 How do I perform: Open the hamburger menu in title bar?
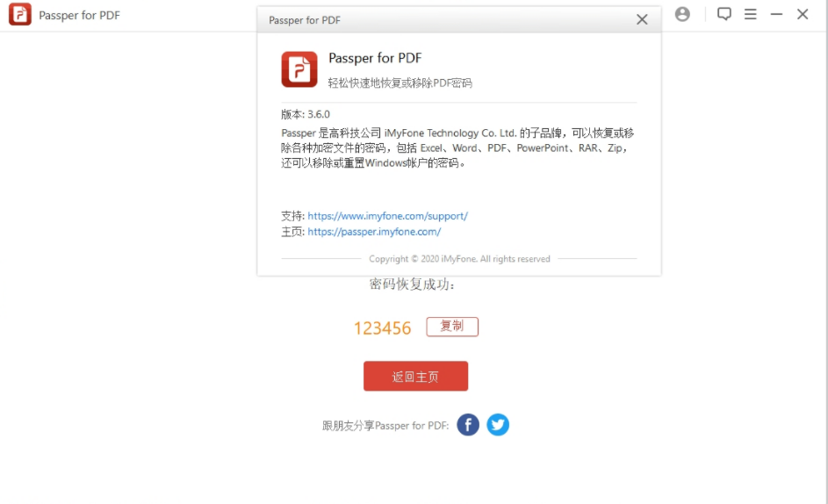pyautogui.click(x=751, y=14)
